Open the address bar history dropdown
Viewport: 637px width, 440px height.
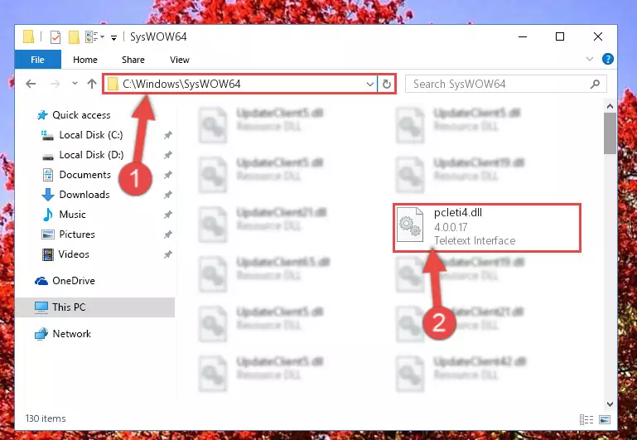[369, 84]
